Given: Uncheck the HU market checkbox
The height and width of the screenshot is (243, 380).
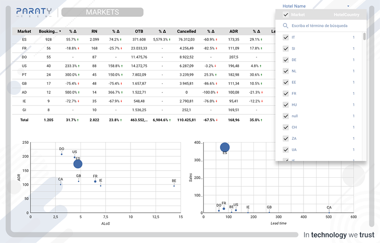Looking at the screenshot, I should [x=286, y=105].
